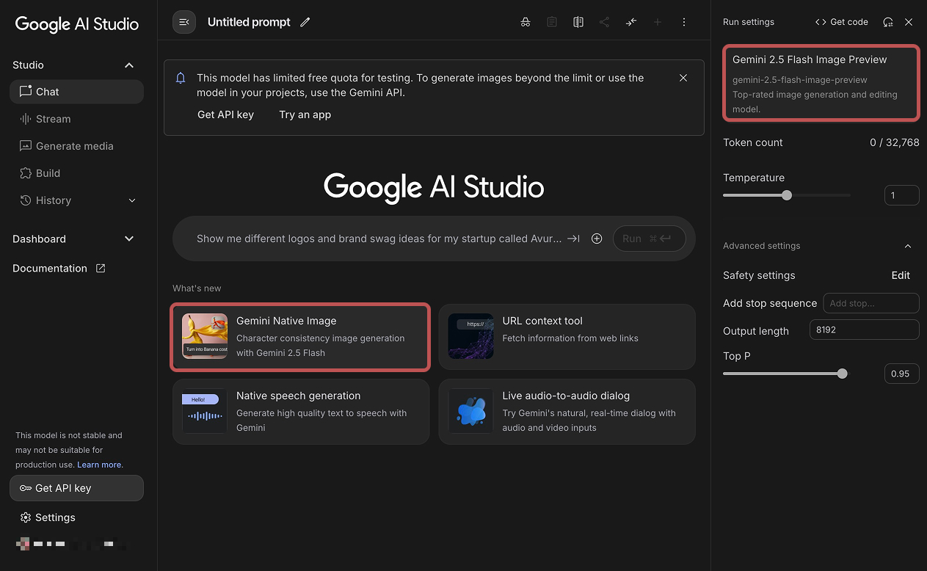Screen dimensions: 927x571
Task: Click Edit next to Safety settings
Action: [901, 275]
